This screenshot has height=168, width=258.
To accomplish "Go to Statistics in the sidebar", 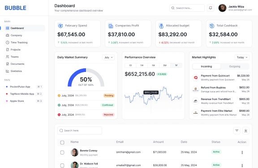I will click(x=24, y=71).
